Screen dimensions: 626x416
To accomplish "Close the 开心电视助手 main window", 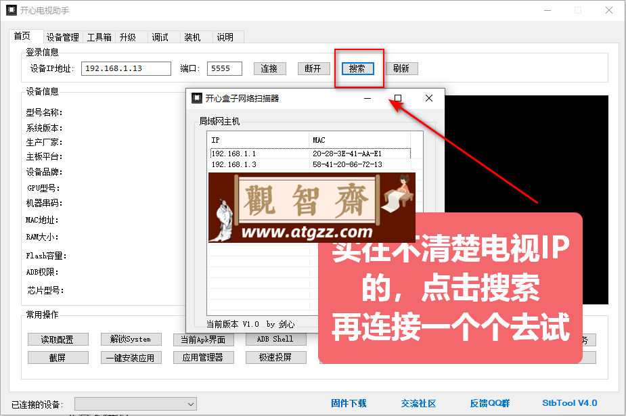I will pos(609,10).
